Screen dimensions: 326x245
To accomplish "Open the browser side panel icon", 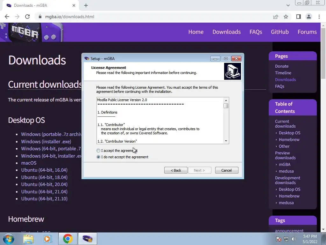I will click(299, 17).
